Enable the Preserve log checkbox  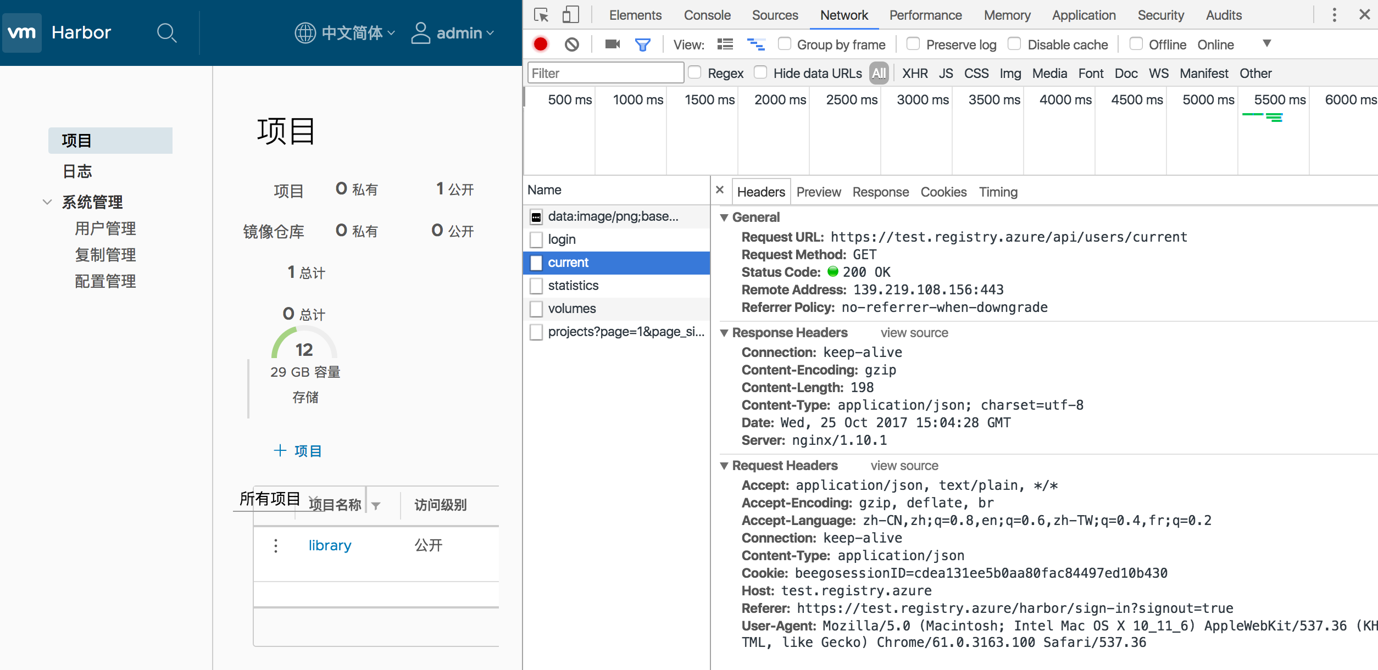913,44
